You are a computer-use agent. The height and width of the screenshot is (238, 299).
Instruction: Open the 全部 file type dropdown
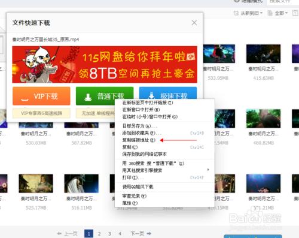(x=277, y=13)
